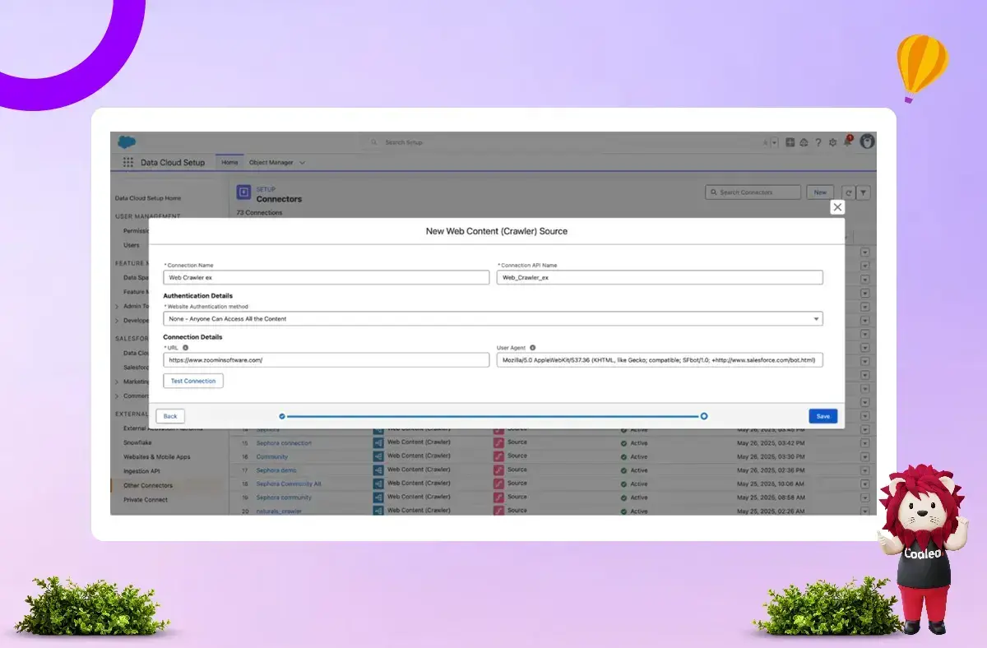
Task: Click the Connection Name input field
Action: [x=326, y=278]
